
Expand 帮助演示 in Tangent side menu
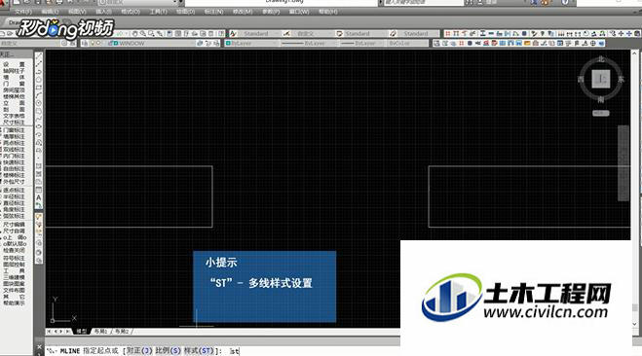pyautogui.click(x=15, y=303)
